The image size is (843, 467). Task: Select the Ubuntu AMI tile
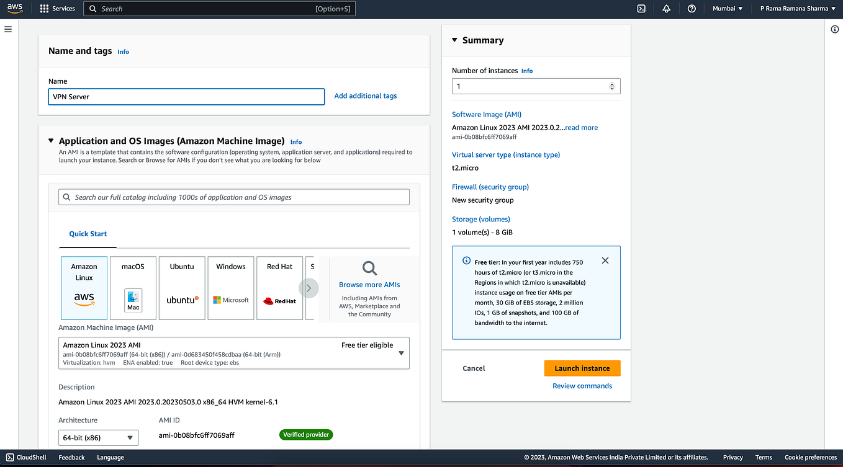[x=181, y=288]
